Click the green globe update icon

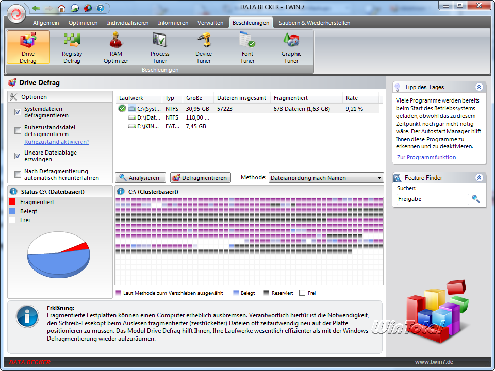click(x=74, y=8)
